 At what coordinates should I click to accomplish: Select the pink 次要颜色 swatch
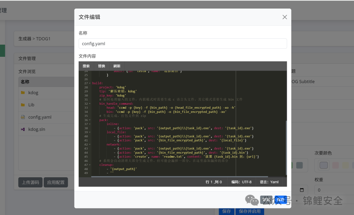coord(335,165)
